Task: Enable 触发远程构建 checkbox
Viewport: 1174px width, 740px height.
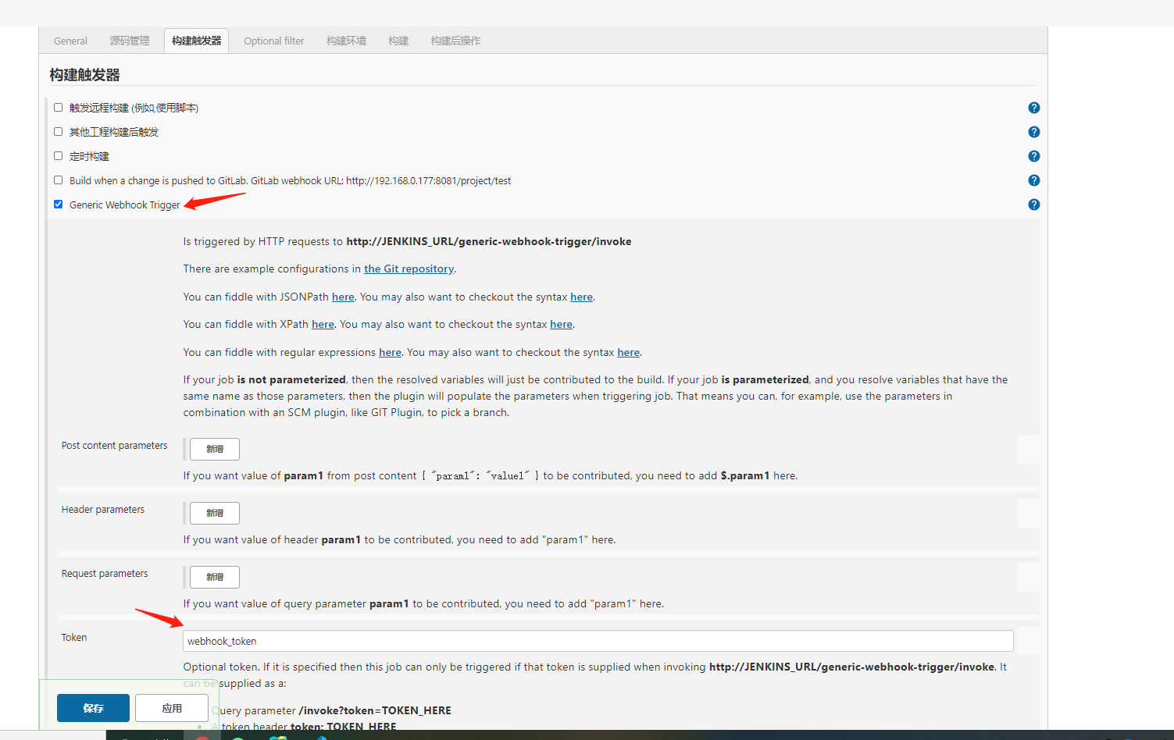Action: (58, 107)
